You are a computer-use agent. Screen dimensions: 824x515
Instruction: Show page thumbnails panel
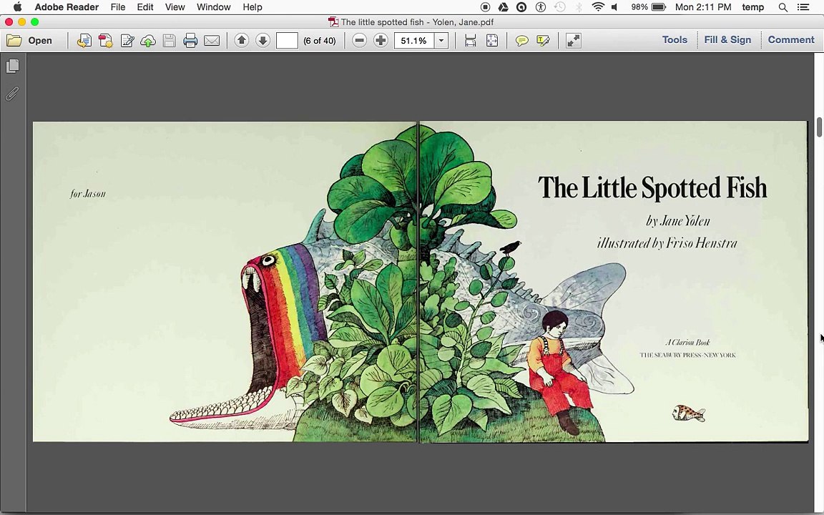13,67
